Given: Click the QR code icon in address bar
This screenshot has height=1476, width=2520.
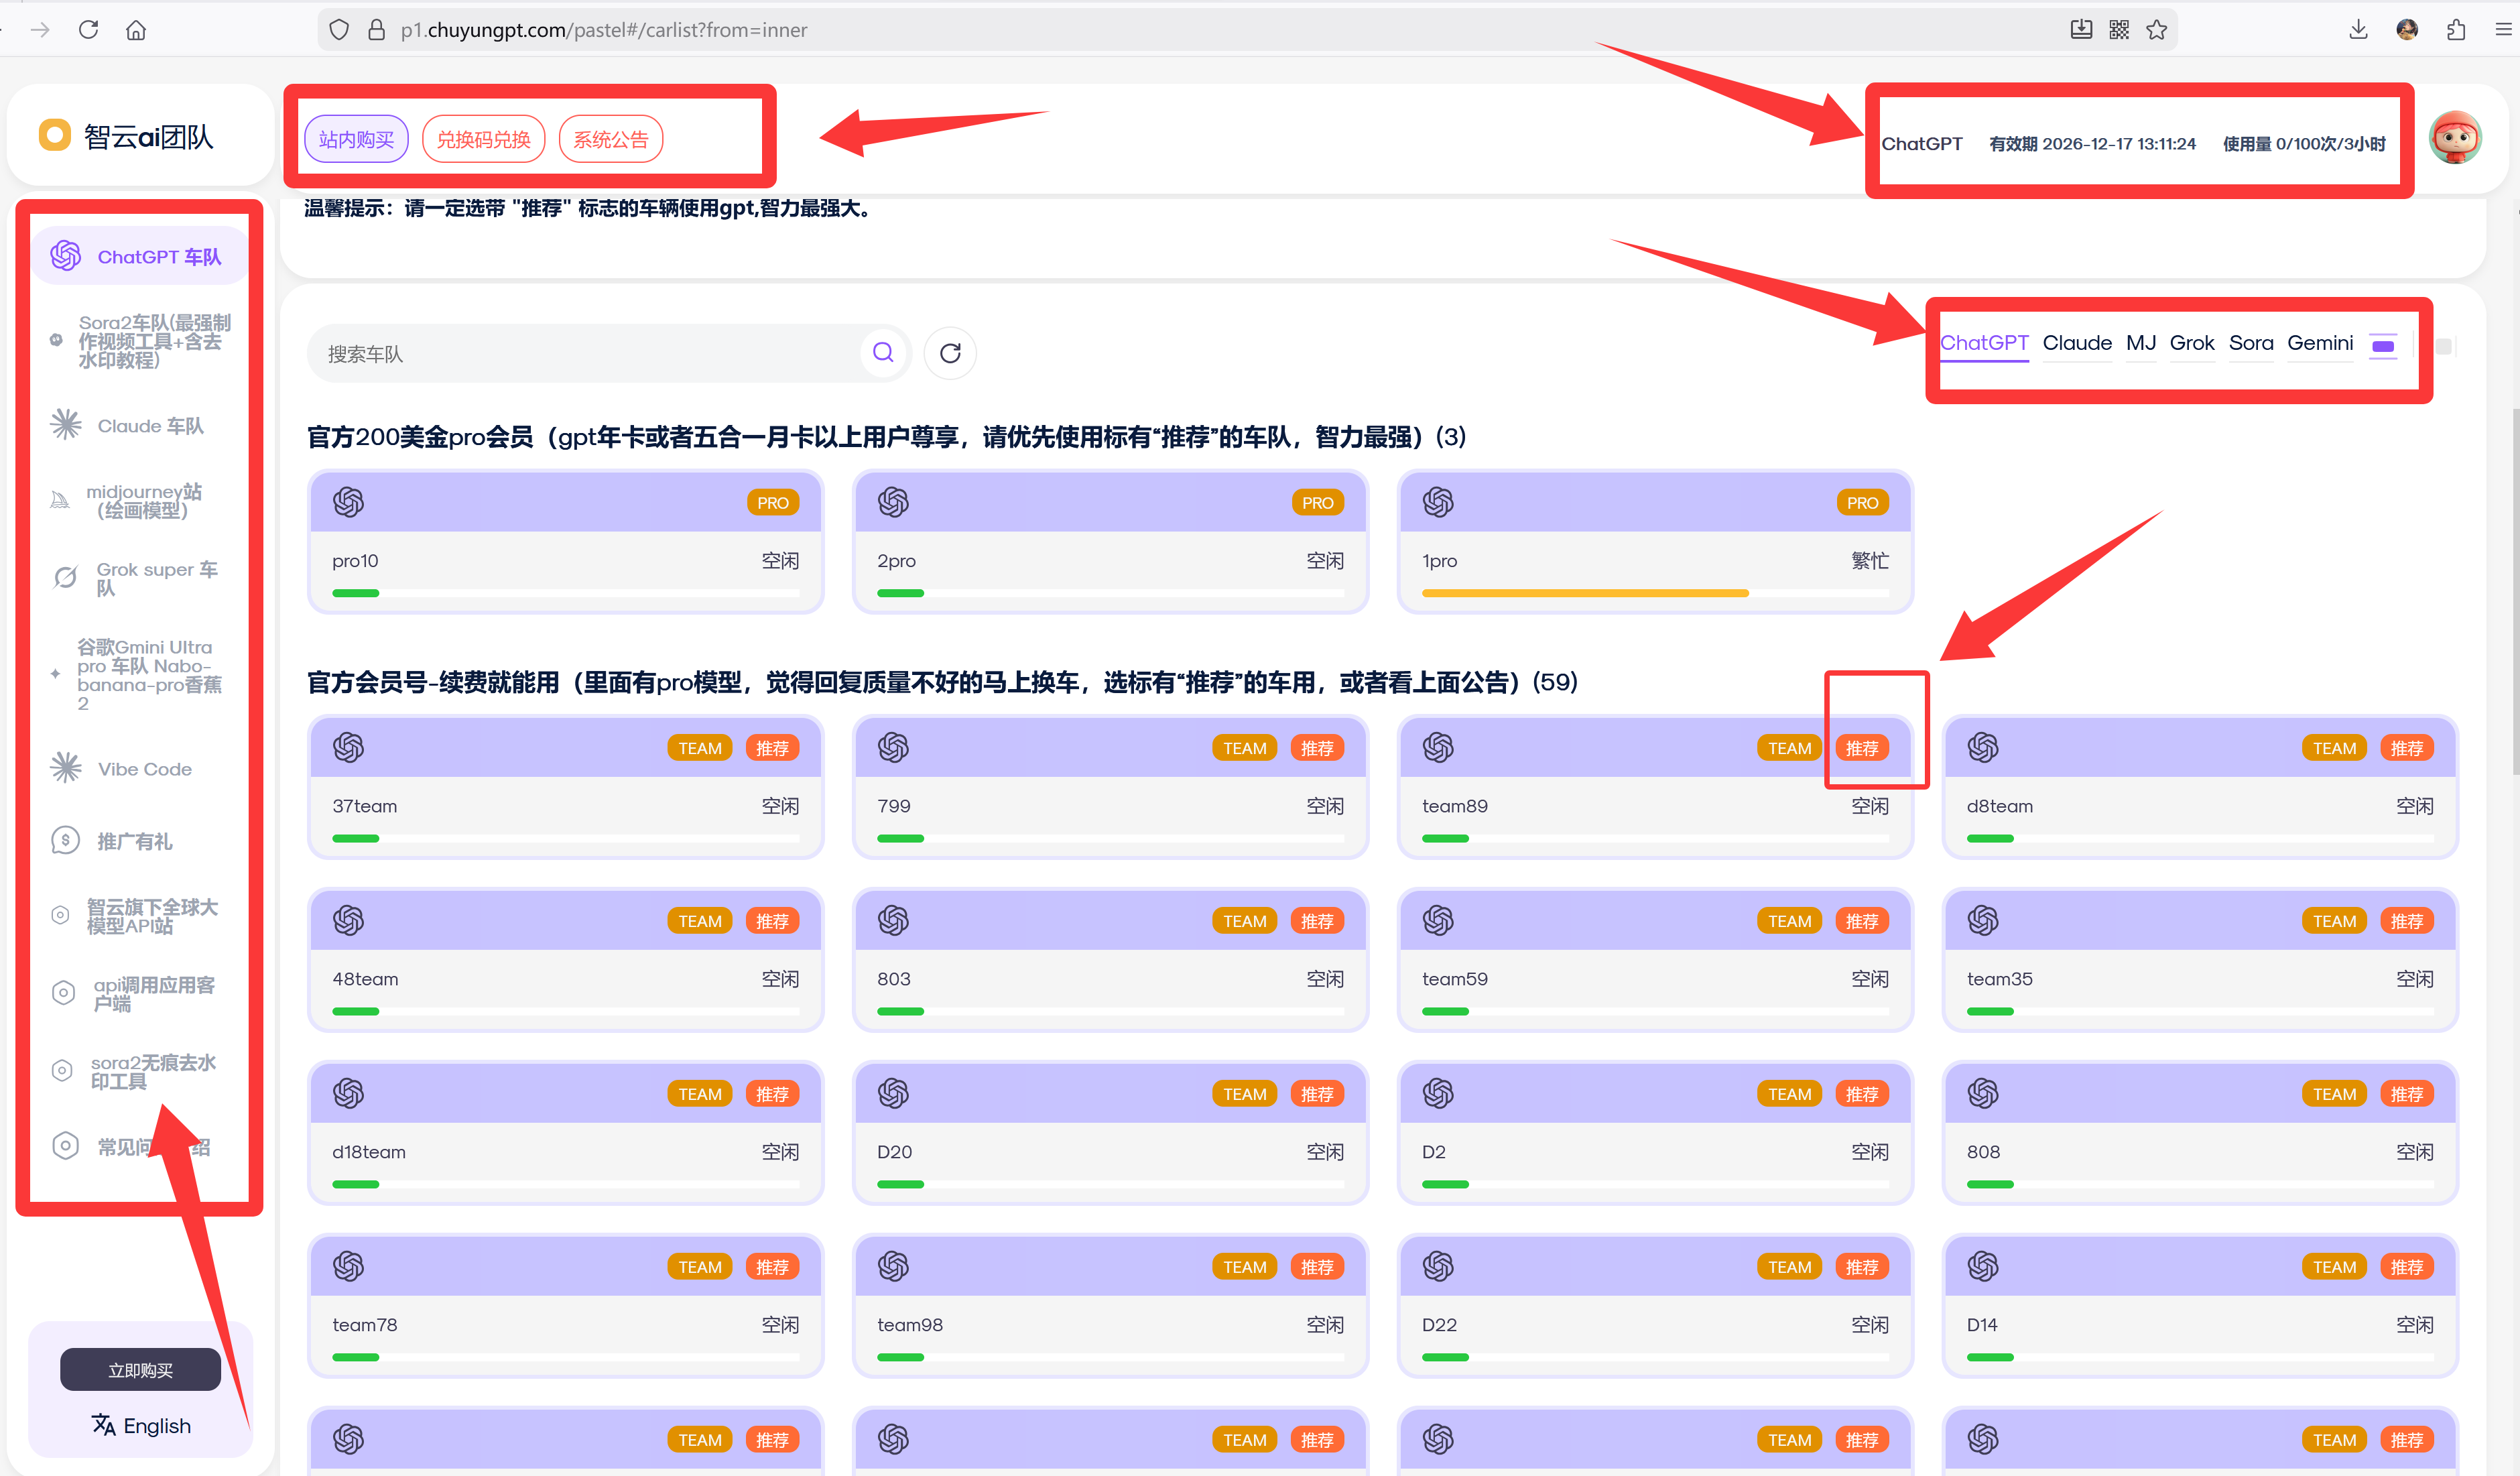Looking at the screenshot, I should [x=2119, y=30].
